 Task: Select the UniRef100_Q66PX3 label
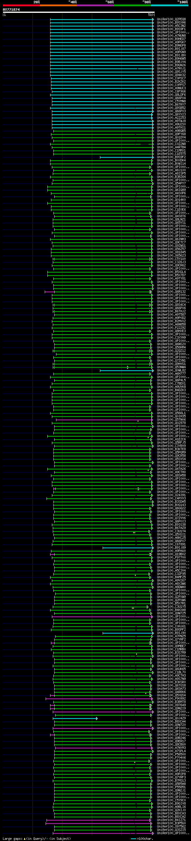coord(171,111)
